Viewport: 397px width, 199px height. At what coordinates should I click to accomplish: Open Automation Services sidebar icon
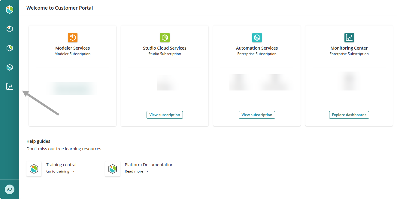[x=10, y=67]
